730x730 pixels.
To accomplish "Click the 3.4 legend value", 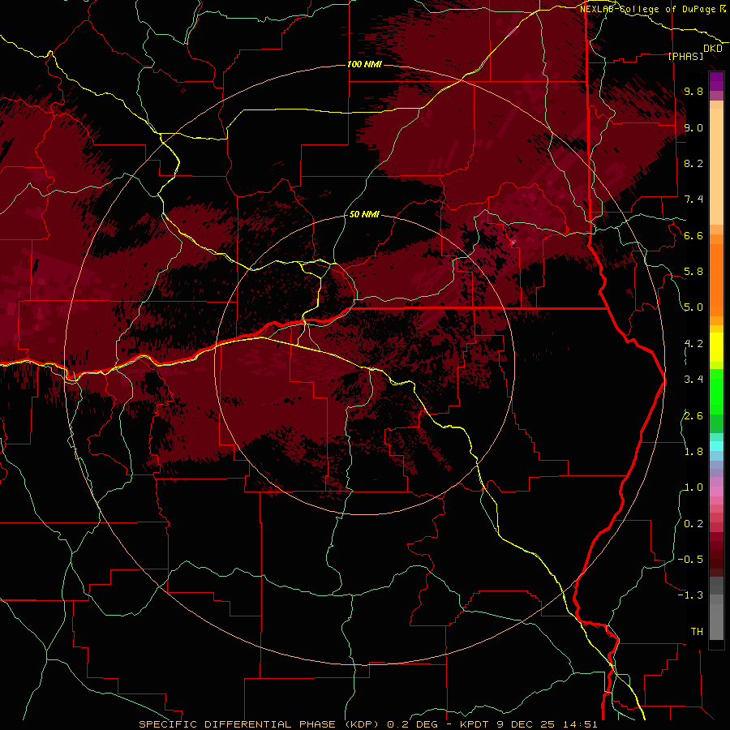I will [693, 380].
